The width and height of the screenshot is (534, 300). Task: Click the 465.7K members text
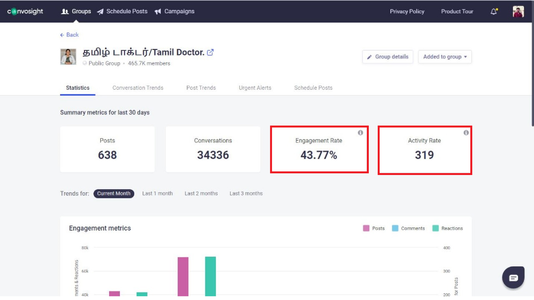pyautogui.click(x=149, y=63)
